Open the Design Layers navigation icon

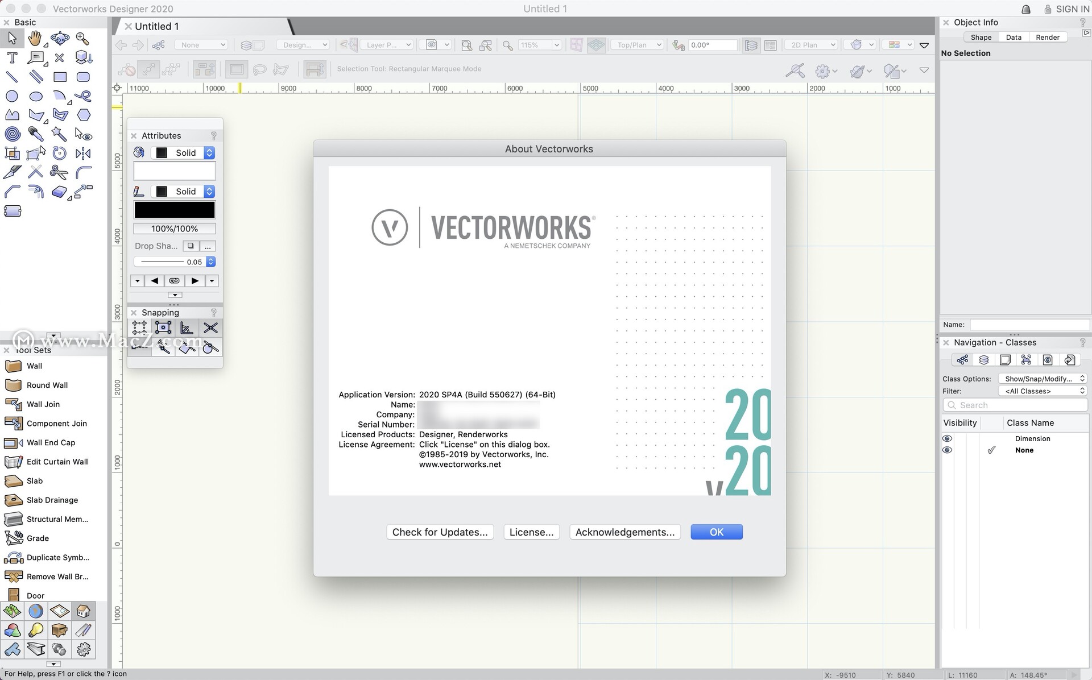[984, 359]
